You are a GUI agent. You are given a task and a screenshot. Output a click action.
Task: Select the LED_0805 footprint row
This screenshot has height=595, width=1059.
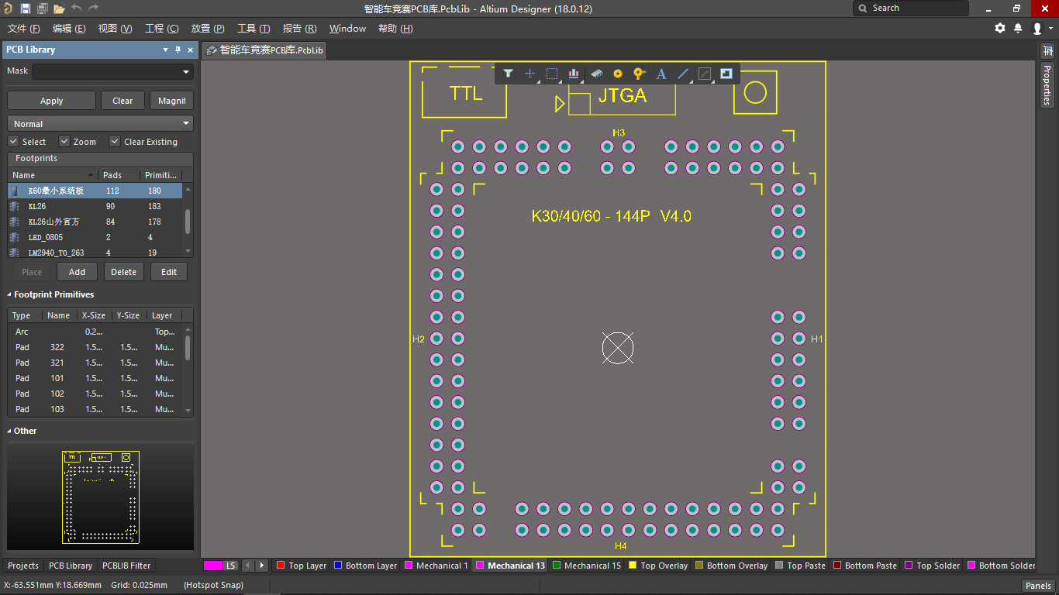point(95,237)
